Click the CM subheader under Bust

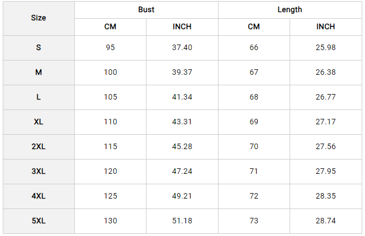[x=110, y=27]
